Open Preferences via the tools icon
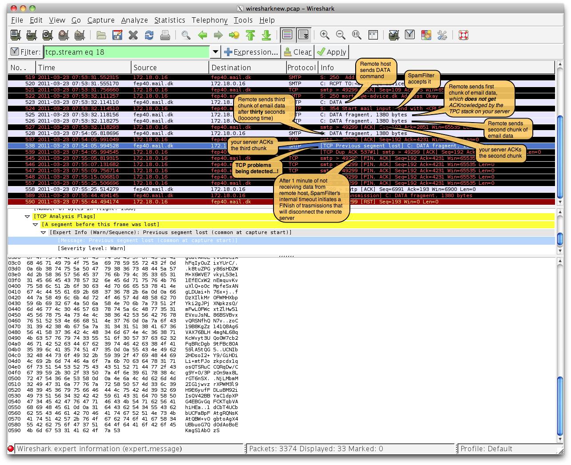Screen dimensions: 571x465 [x=442, y=35]
